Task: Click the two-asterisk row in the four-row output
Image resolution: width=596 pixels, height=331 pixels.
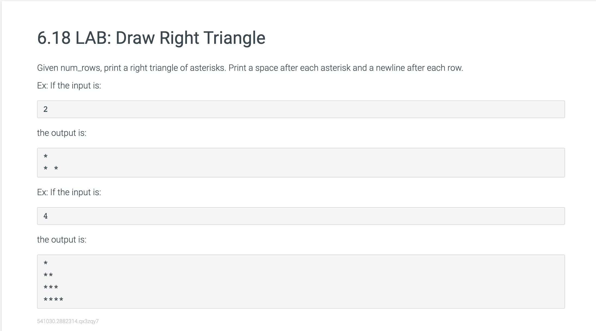Action: click(x=48, y=275)
